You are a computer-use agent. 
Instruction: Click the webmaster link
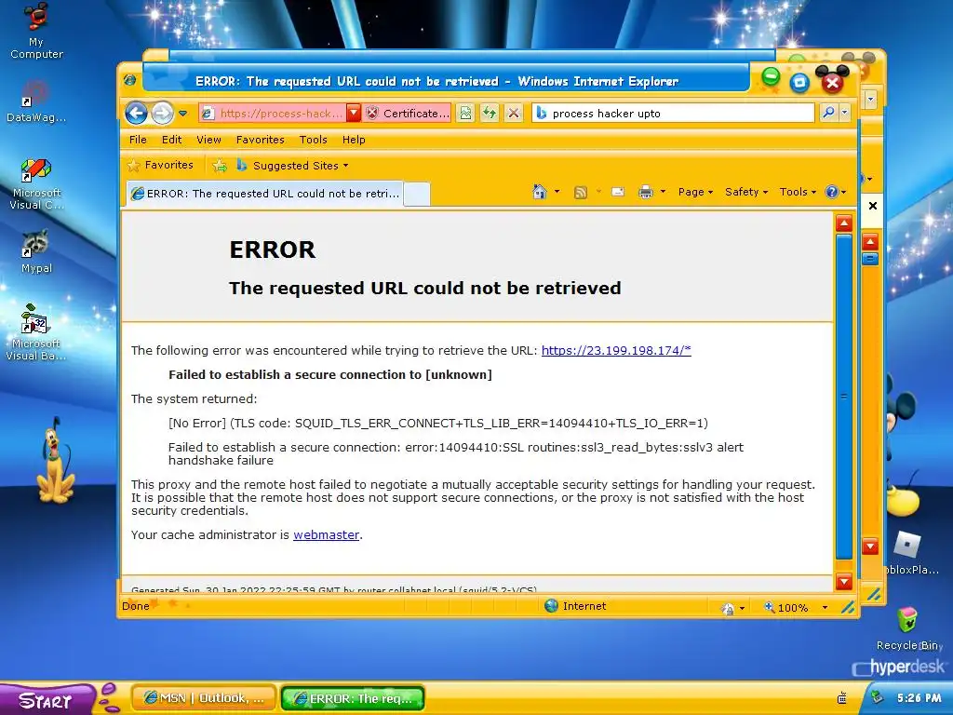[327, 535]
